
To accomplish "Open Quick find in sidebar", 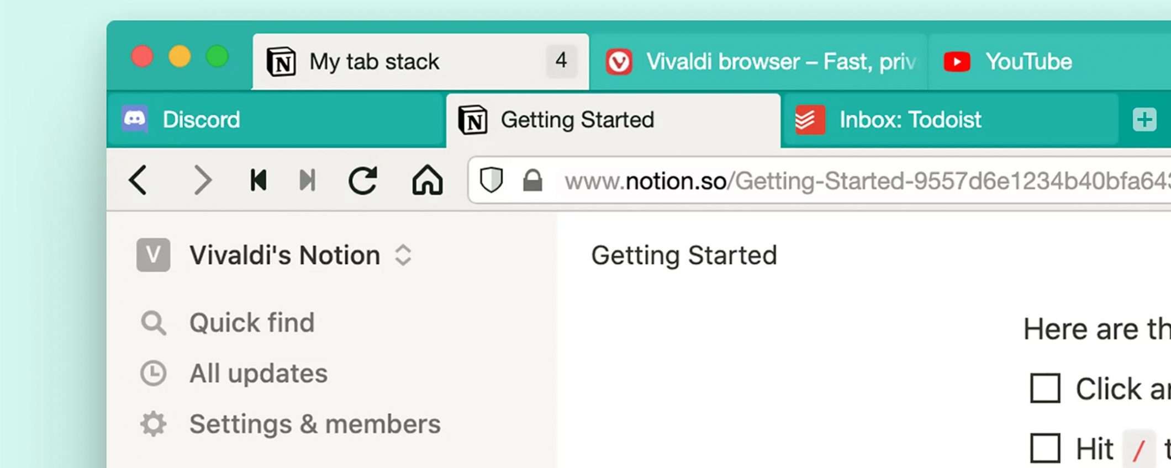I will tap(252, 323).
